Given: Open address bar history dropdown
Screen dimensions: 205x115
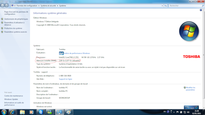Looking at the screenshot, I should (x=162, y=6).
